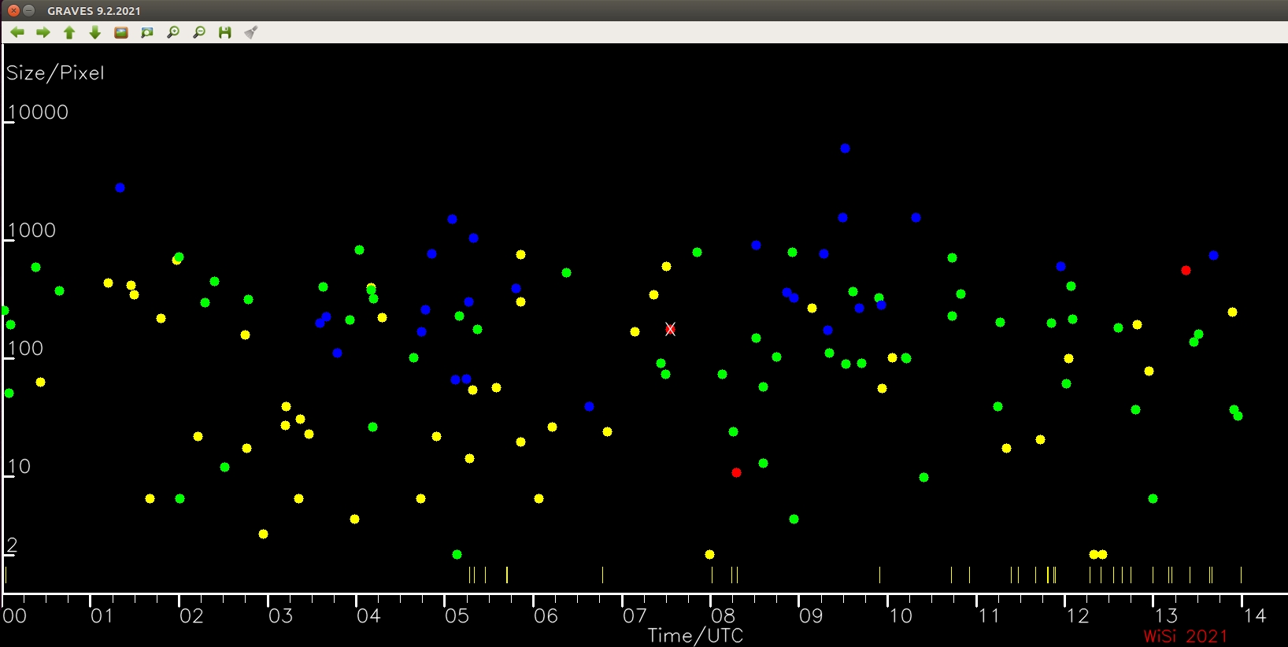
Task: Select the lone blue dot near 06:35
Action: point(589,406)
